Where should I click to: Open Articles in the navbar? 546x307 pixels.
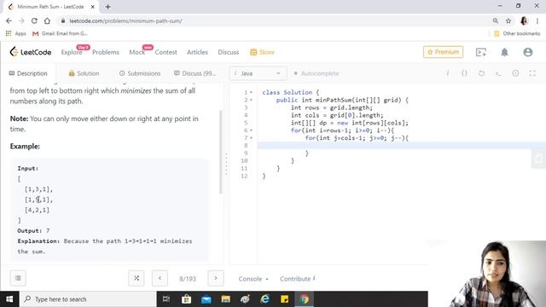point(197,52)
